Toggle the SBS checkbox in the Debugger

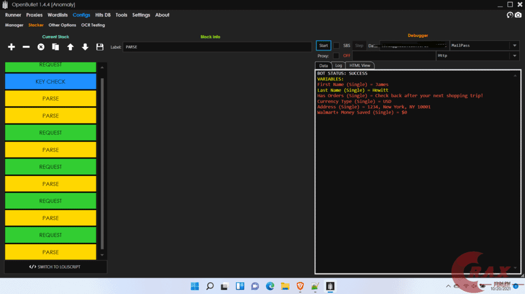(x=337, y=45)
